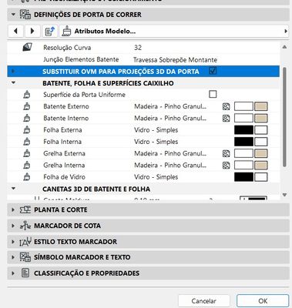Screen dimensions: 292x308
Task: Select the Resolução Curva value 32
Action: coord(138,48)
